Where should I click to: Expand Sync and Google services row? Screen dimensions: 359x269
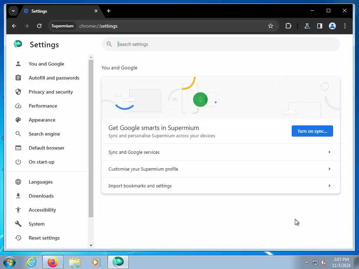click(221, 152)
